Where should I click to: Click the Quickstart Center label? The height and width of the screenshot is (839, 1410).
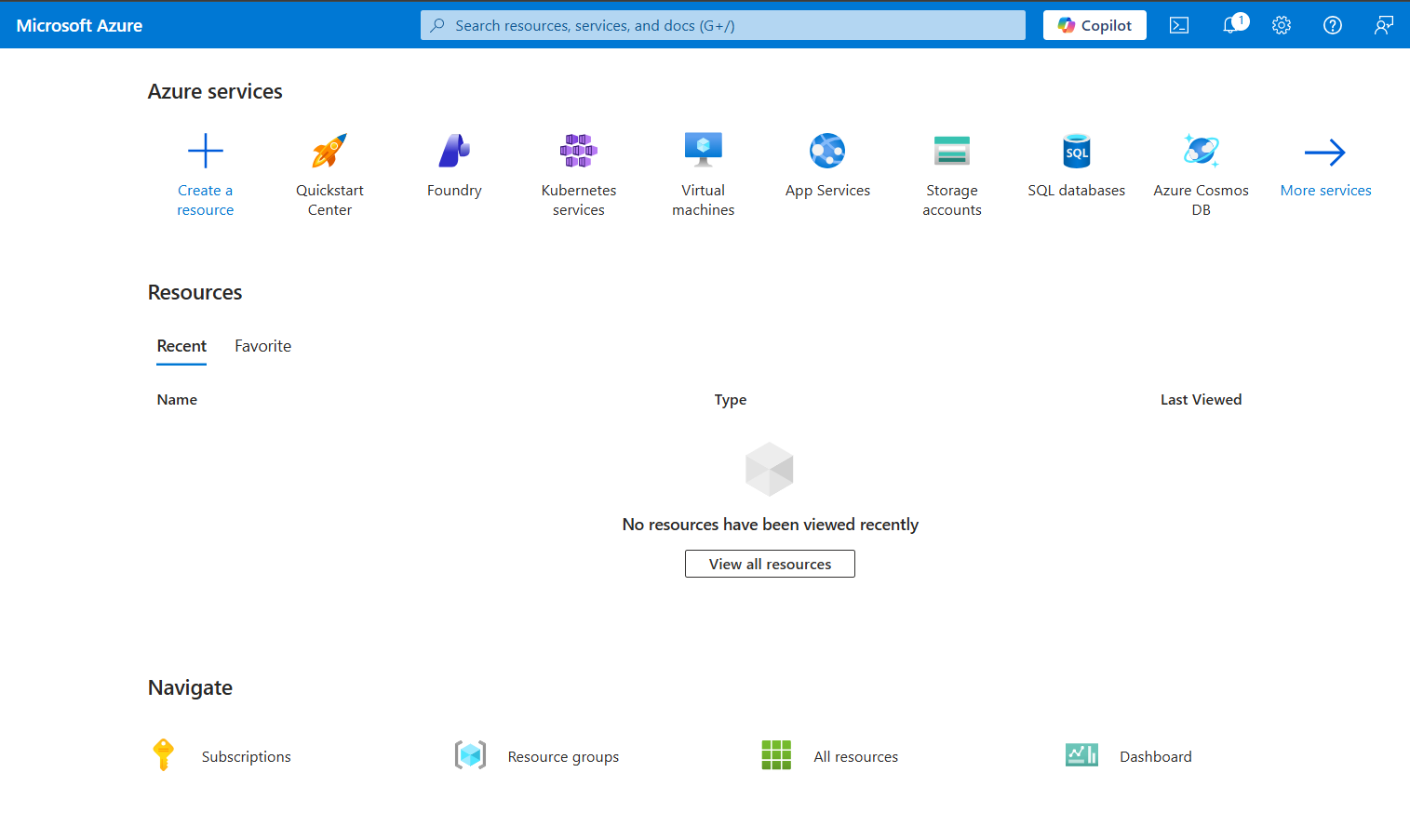[329, 200]
